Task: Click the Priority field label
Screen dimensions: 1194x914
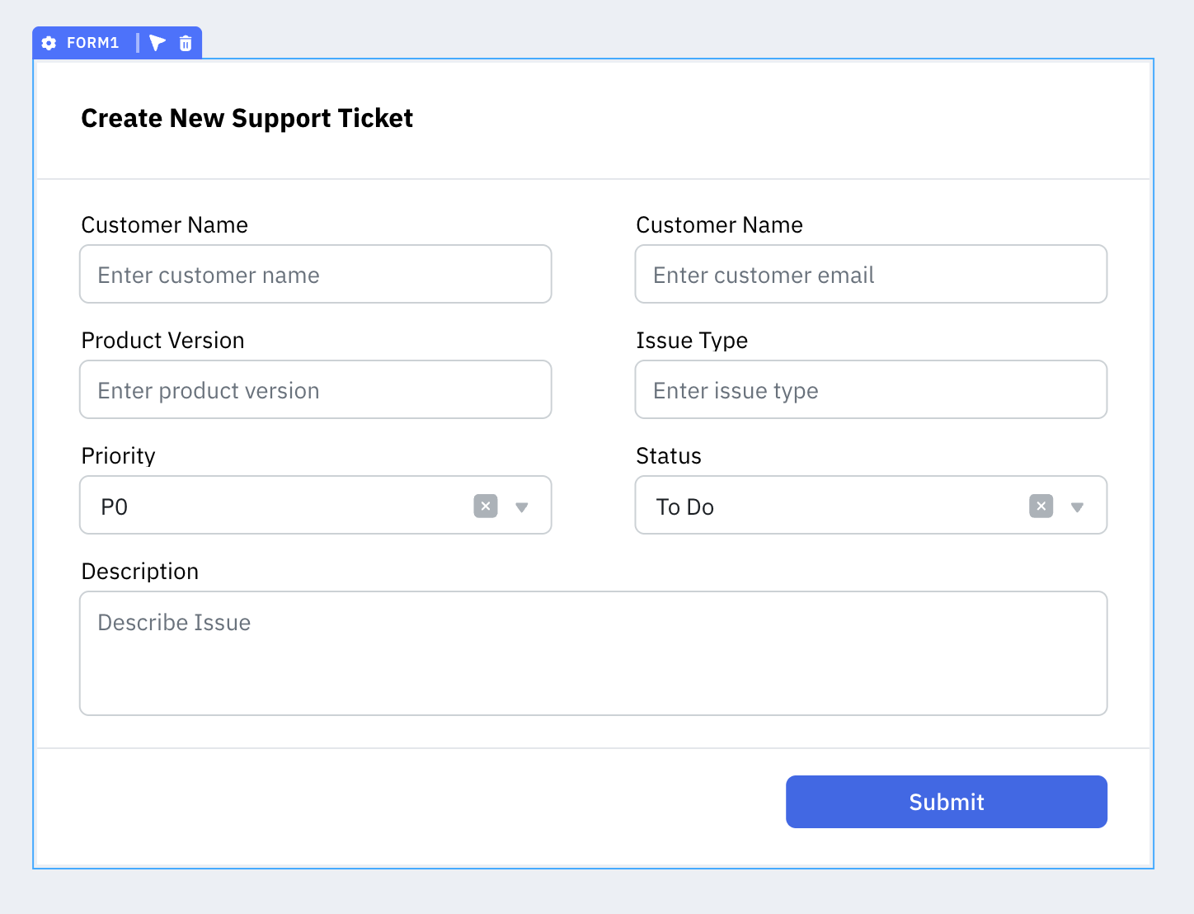Action: pyautogui.click(x=118, y=455)
